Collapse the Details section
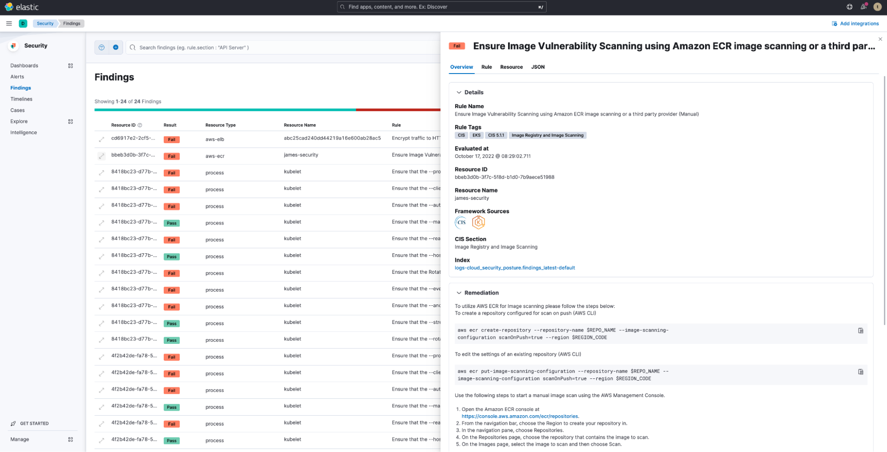This screenshot has width=887, height=452. [x=459, y=93]
